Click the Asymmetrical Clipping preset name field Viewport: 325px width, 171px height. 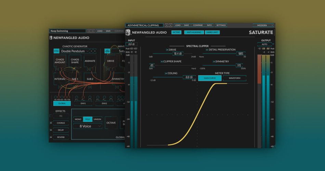[x=144, y=25]
